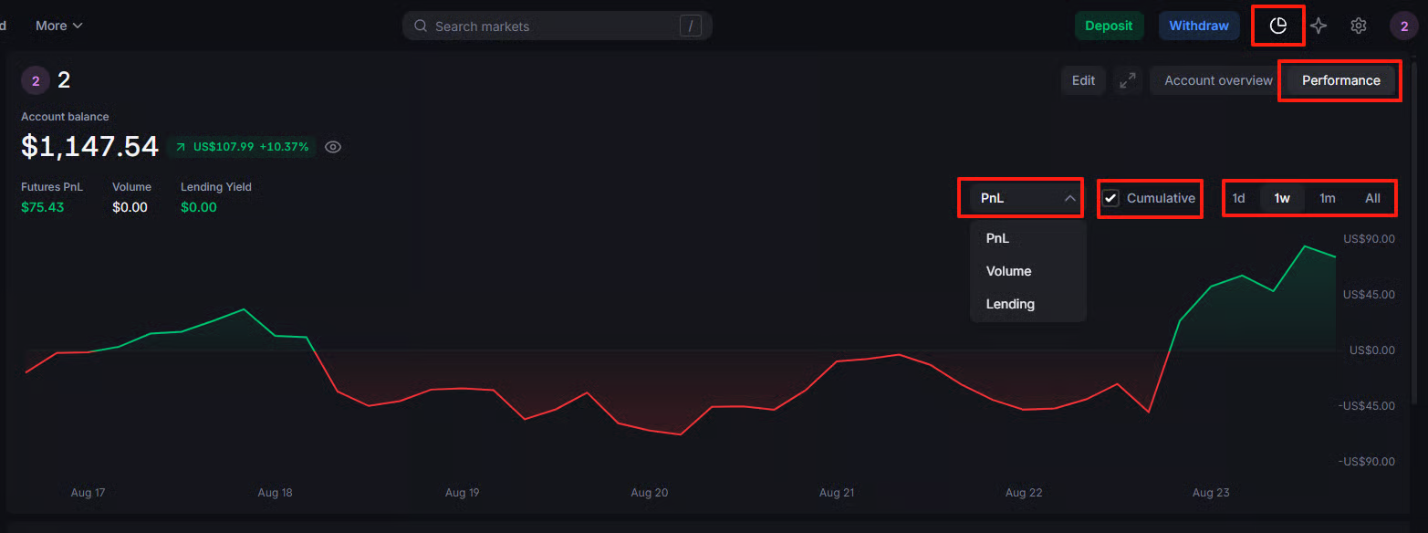Screen dimensions: 1428x533
Task: Expand the More menu
Action: pos(58,26)
